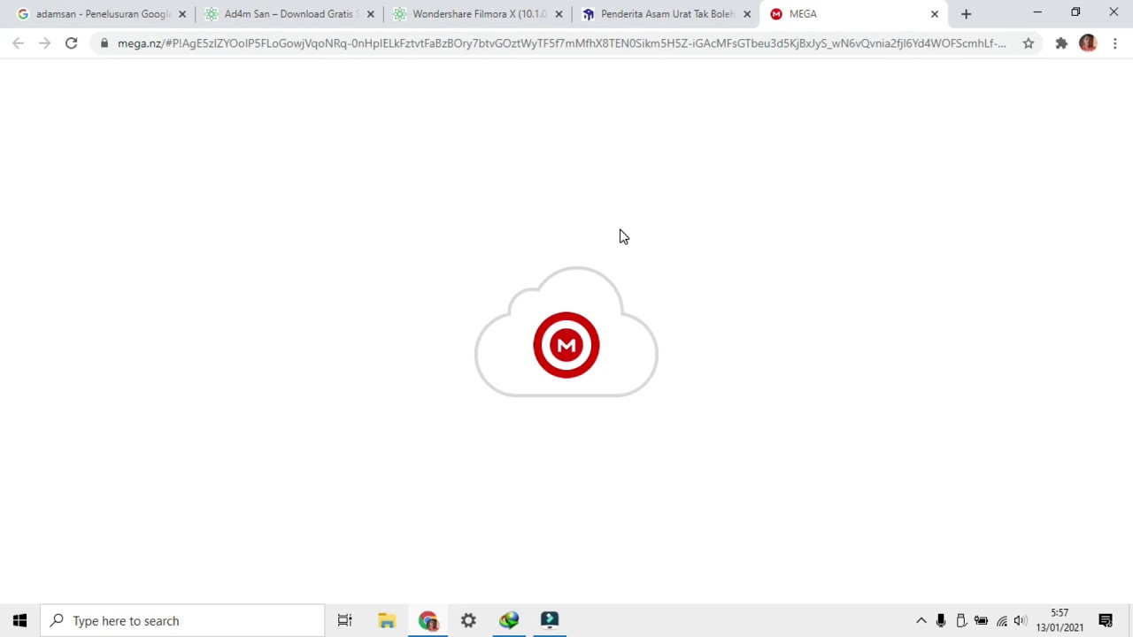Minimize the Chrome window
The width and height of the screenshot is (1133, 637).
pyautogui.click(x=1037, y=12)
